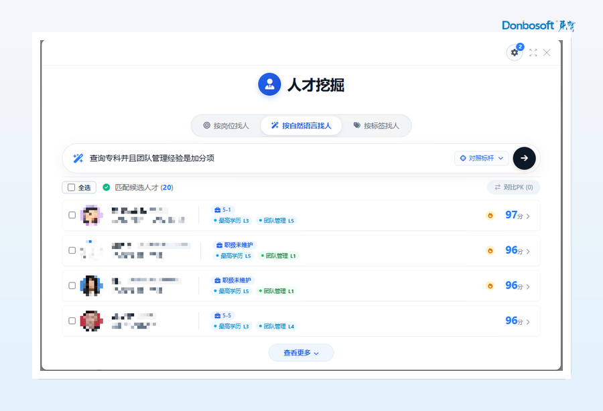The width and height of the screenshot is (603, 411).
Task: Tick the 全选 checkbox
Action: click(x=71, y=187)
